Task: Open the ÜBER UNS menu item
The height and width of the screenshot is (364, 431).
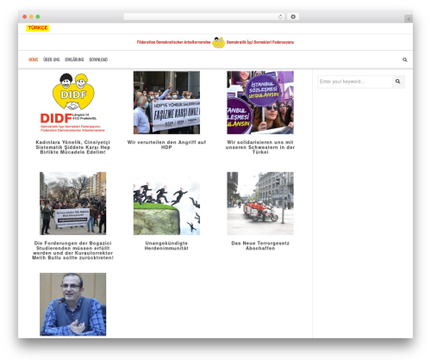Action: pos(52,59)
